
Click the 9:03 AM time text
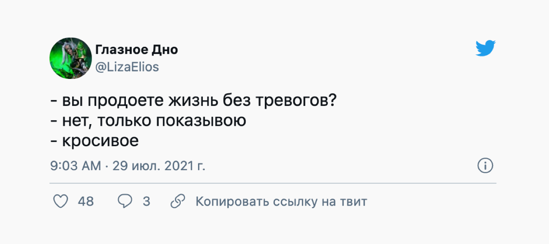click(76, 165)
